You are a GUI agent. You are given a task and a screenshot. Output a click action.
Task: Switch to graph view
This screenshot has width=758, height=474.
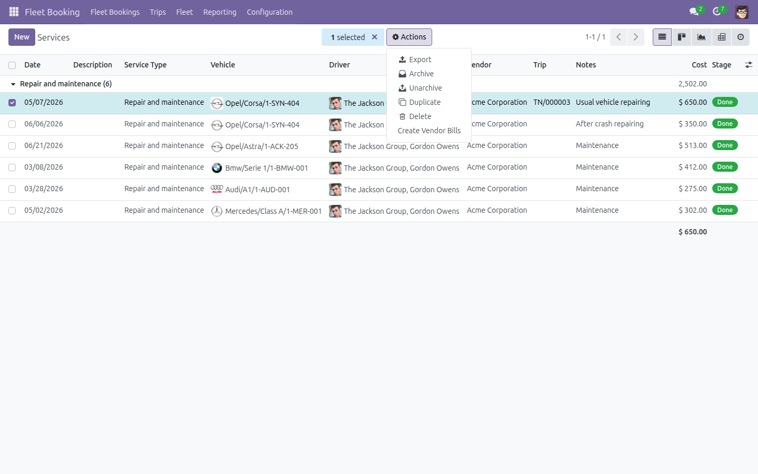(x=701, y=37)
